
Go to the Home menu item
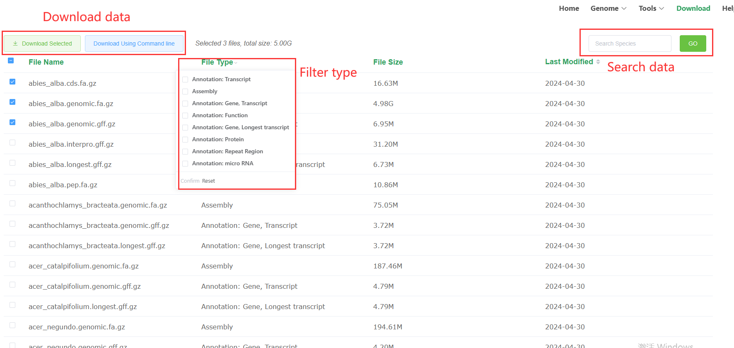(x=569, y=8)
